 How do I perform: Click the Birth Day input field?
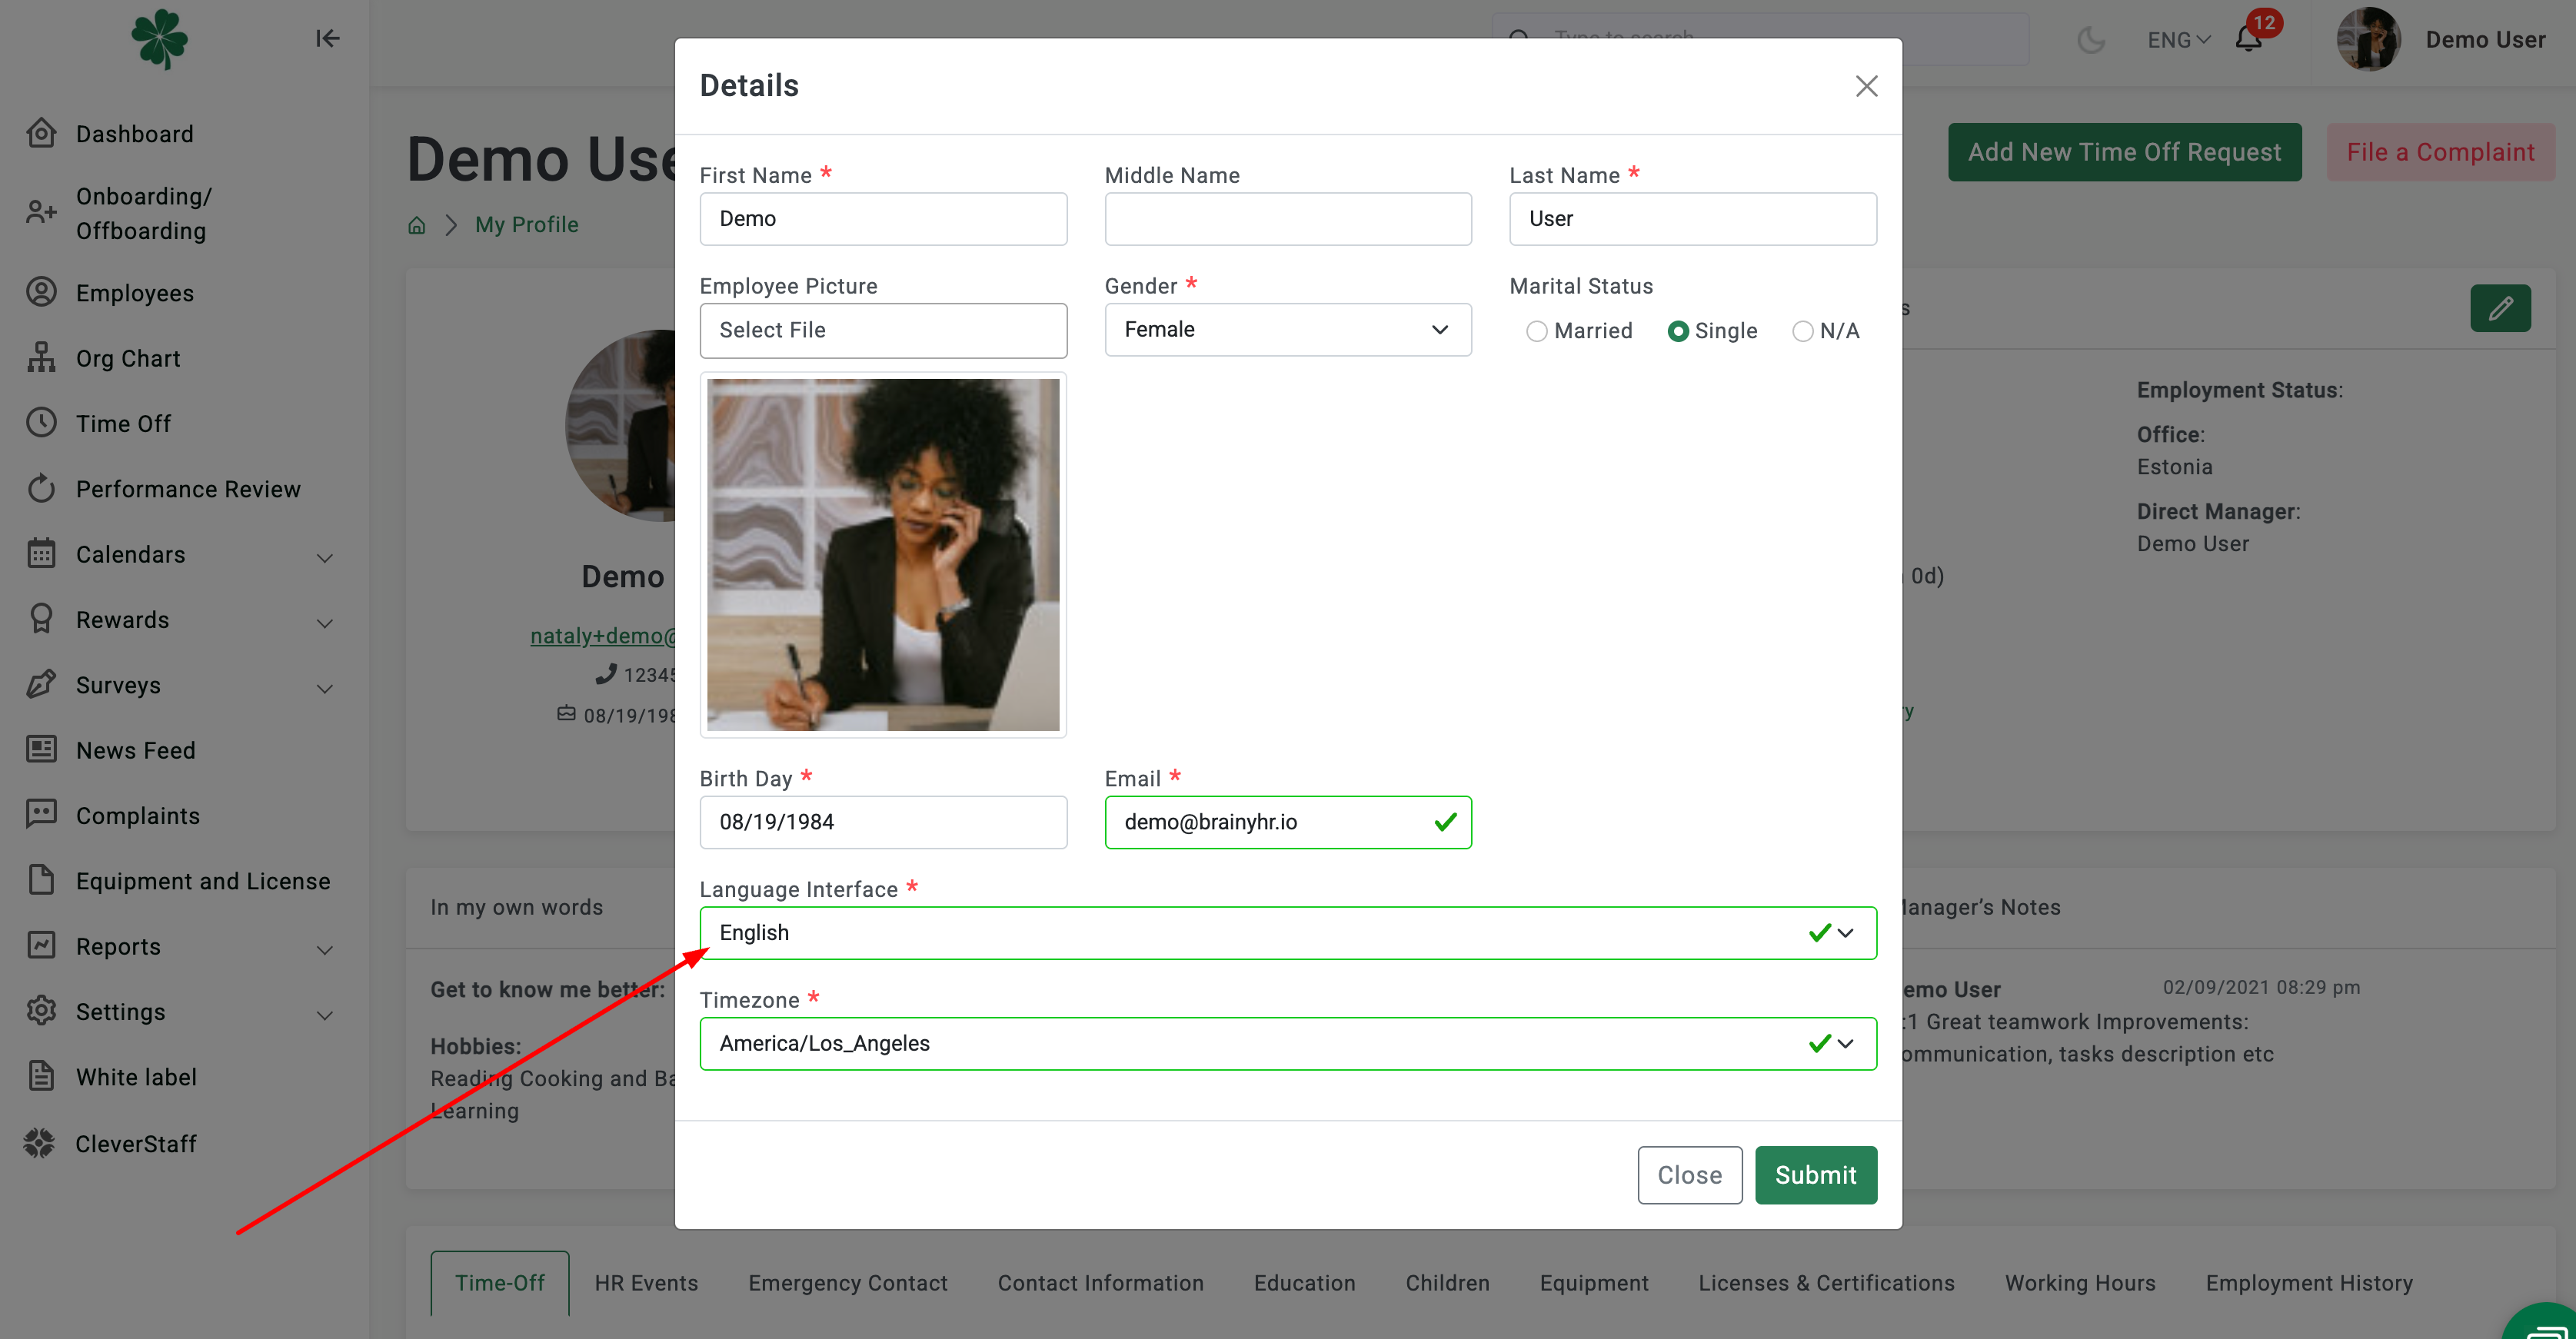[883, 823]
